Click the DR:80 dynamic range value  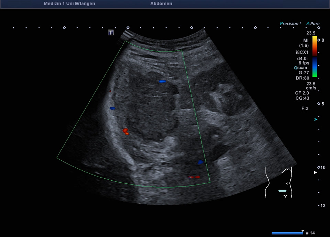[x=302, y=78]
